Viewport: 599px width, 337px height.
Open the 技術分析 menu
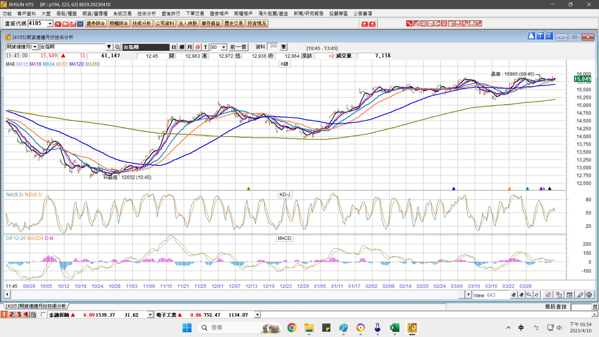pyautogui.click(x=146, y=13)
